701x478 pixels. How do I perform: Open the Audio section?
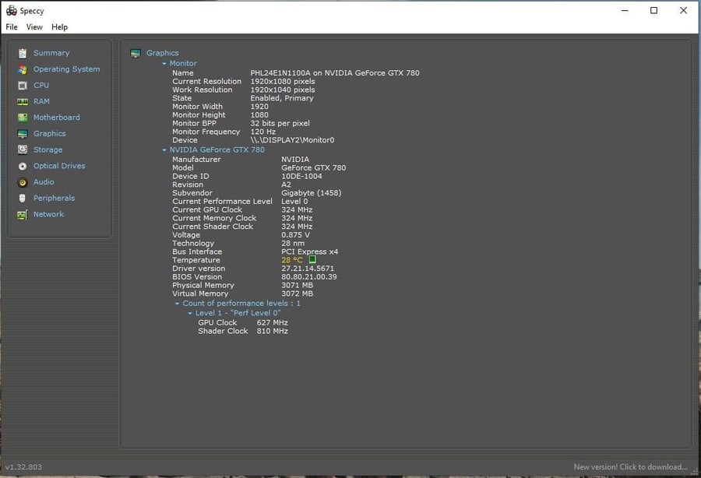[x=44, y=182]
